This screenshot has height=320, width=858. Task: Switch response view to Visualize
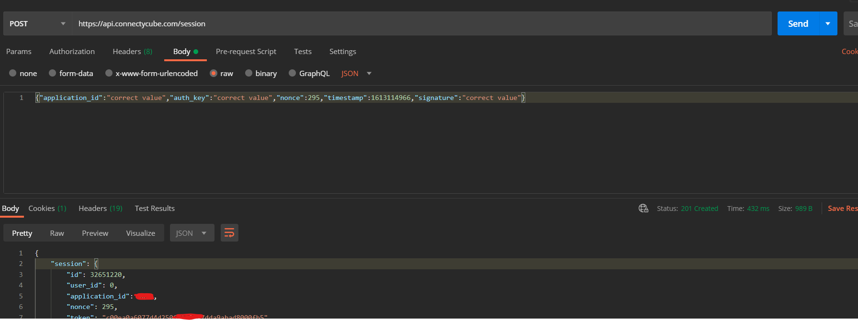click(x=140, y=233)
